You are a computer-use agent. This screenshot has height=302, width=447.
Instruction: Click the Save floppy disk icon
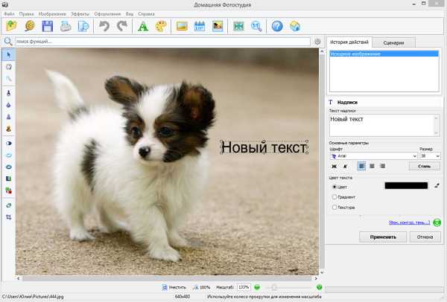tap(48, 26)
